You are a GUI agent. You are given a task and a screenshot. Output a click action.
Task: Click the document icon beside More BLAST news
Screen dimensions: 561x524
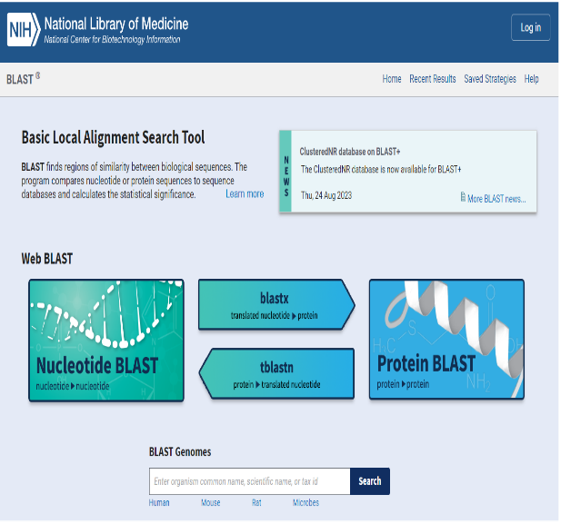[x=463, y=197]
